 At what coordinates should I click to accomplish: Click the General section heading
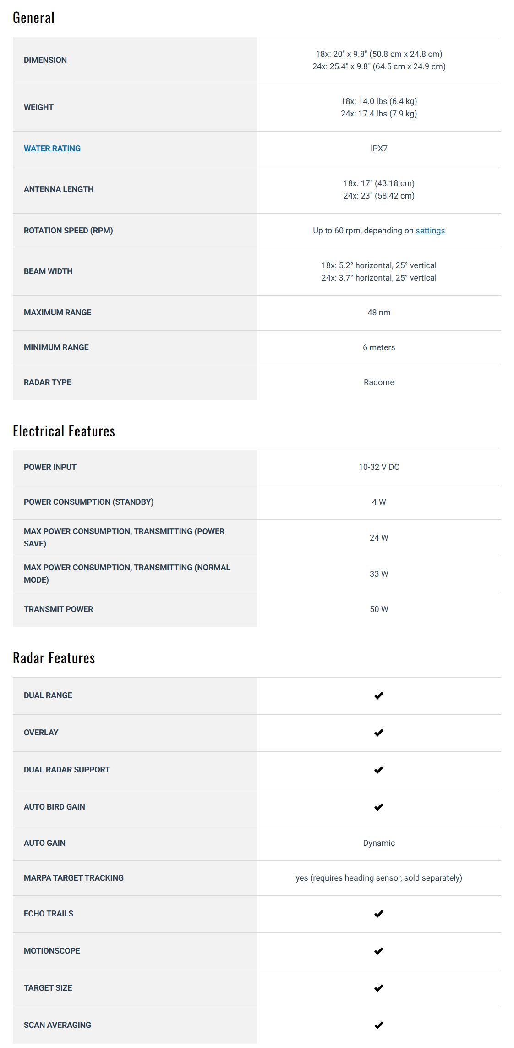(33, 18)
